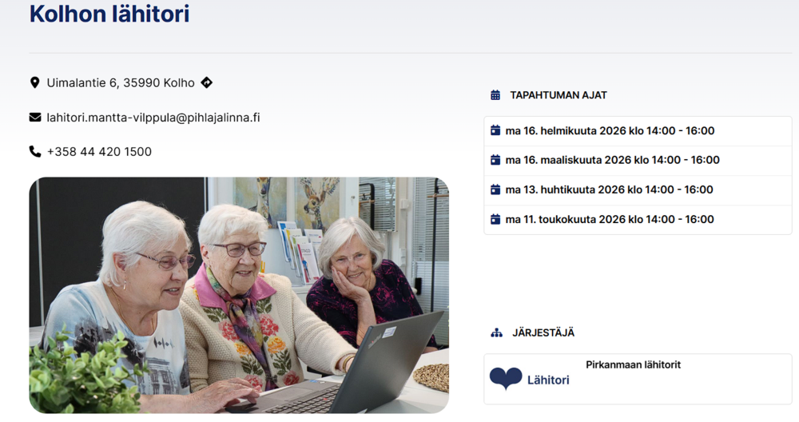This screenshot has width=799, height=422.
Task: Click calendar icon for 16. helmikuuta event
Action: (495, 130)
